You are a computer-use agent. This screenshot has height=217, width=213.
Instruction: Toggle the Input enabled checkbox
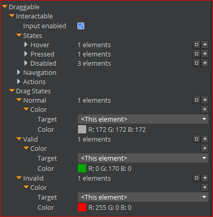(x=81, y=26)
